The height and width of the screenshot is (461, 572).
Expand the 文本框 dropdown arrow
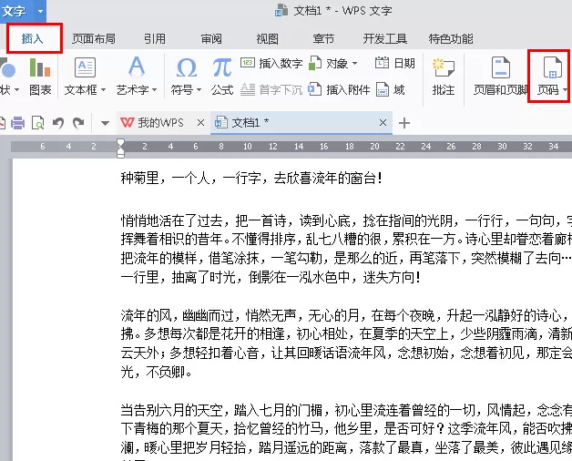tap(103, 89)
